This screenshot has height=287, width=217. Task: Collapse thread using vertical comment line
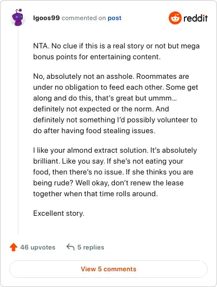point(18,131)
